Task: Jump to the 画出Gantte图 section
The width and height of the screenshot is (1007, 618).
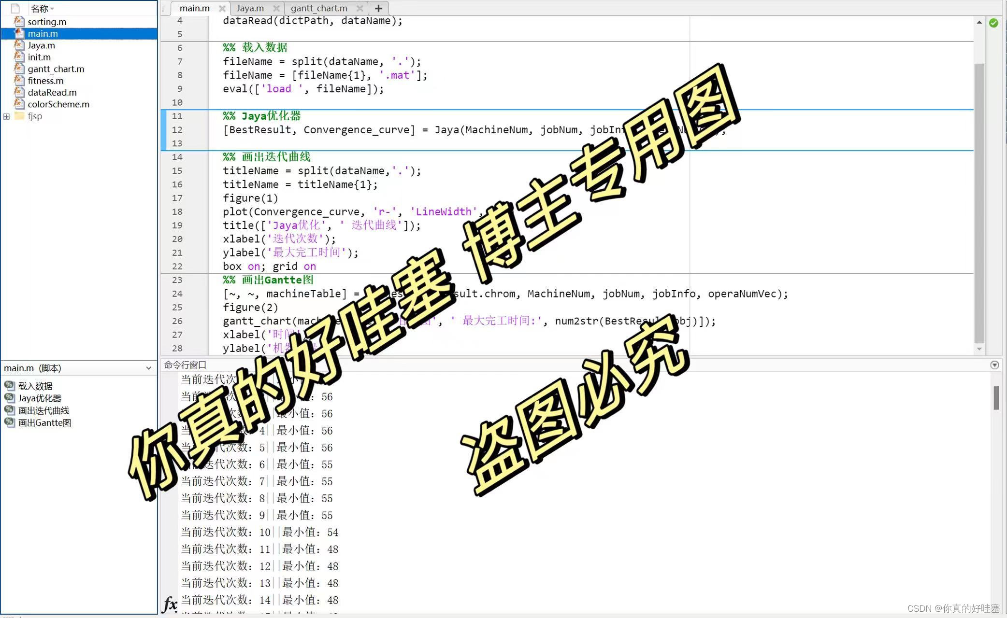Action: [44, 423]
